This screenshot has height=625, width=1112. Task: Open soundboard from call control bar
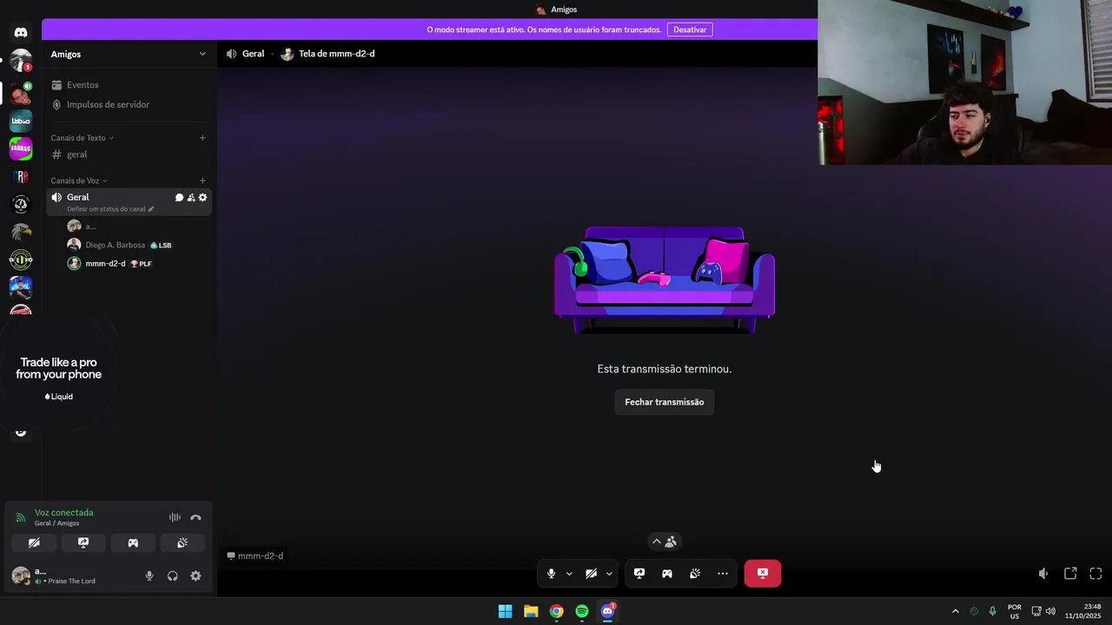coord(695,574)
